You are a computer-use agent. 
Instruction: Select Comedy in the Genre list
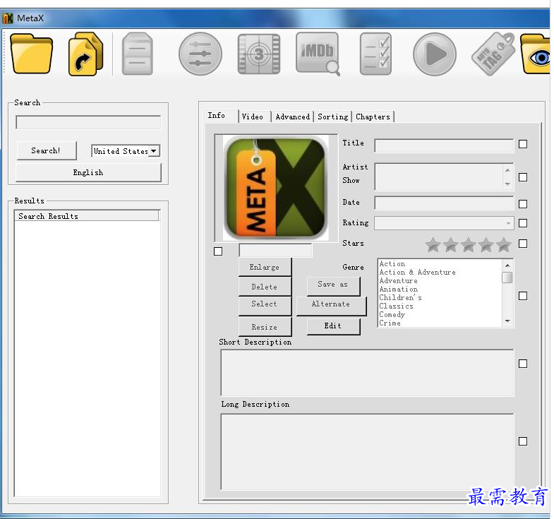pyautogui.click(x=392, y=315)
